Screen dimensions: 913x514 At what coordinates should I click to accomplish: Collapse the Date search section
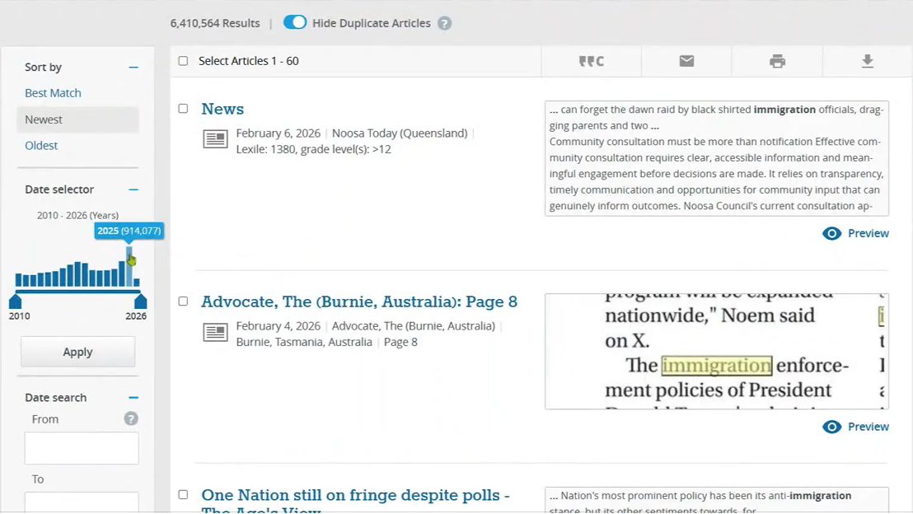[133, 398]
